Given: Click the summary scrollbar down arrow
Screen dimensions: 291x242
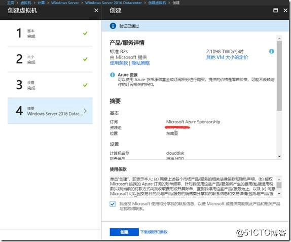Looking at the screenshot, I should click(x=279, y=156).
